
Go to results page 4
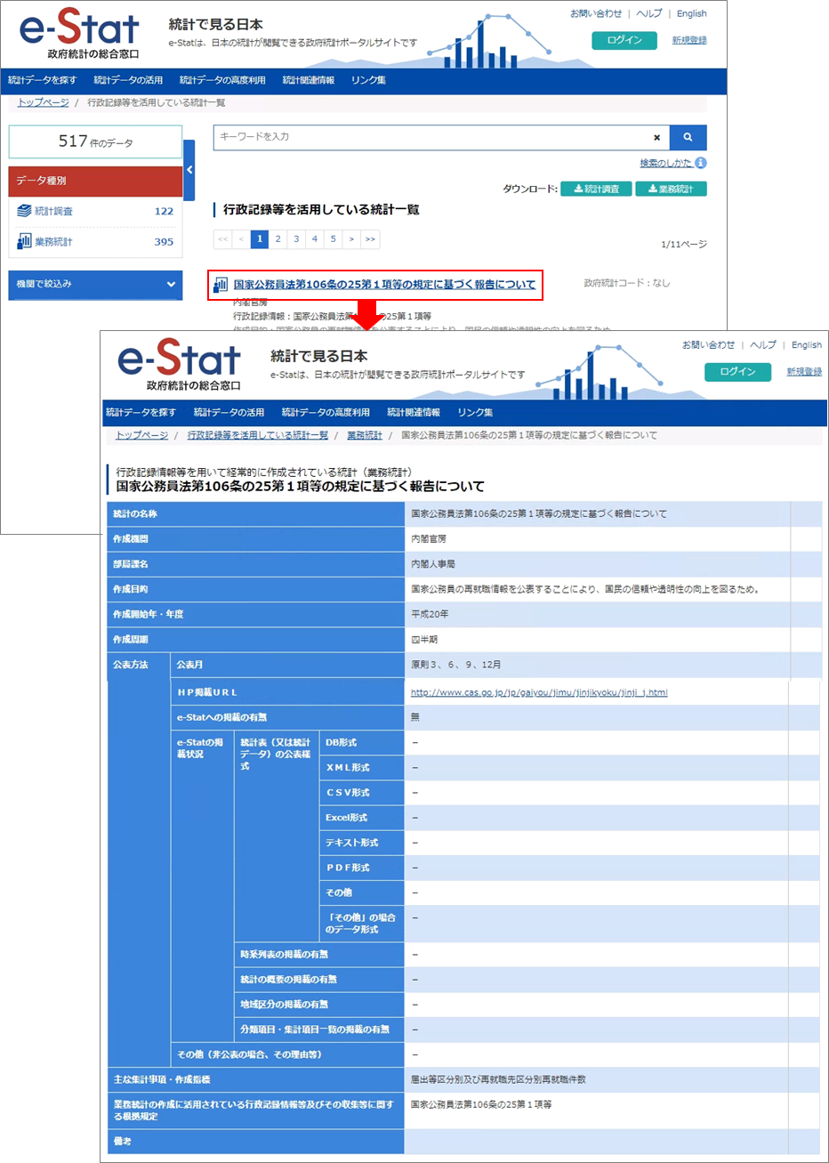point(315,238)
